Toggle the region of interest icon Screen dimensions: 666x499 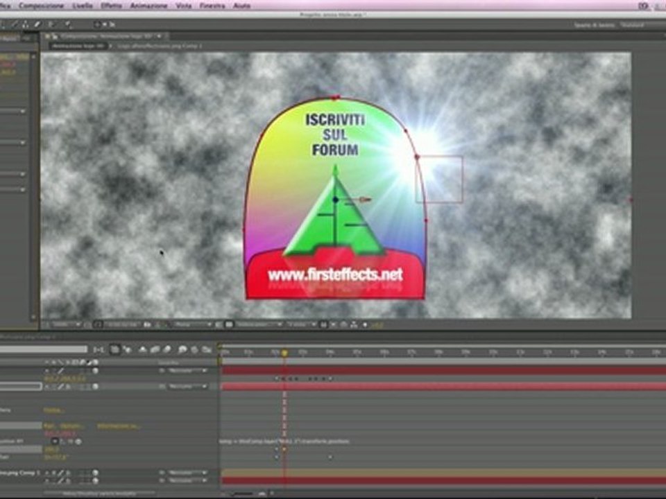[x=219, y=324]
